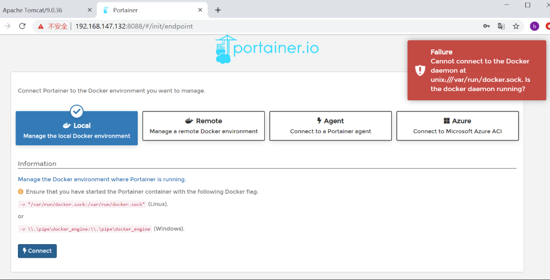Image resolution: width=550 pixels, height=280 pixels.
Task: Click the translate page icon
Action: (501, 26)
